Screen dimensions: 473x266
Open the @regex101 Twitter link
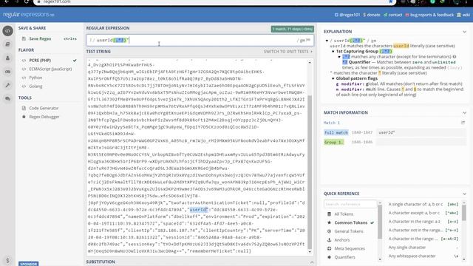pos(347,15)
